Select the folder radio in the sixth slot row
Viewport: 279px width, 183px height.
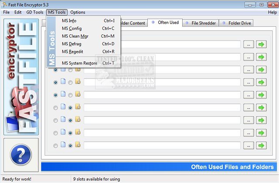coord(70,108)
